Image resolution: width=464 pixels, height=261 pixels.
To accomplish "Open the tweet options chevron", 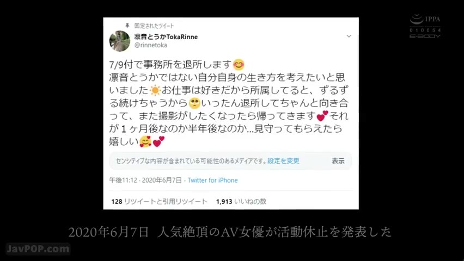I will (x=349, y=36).
